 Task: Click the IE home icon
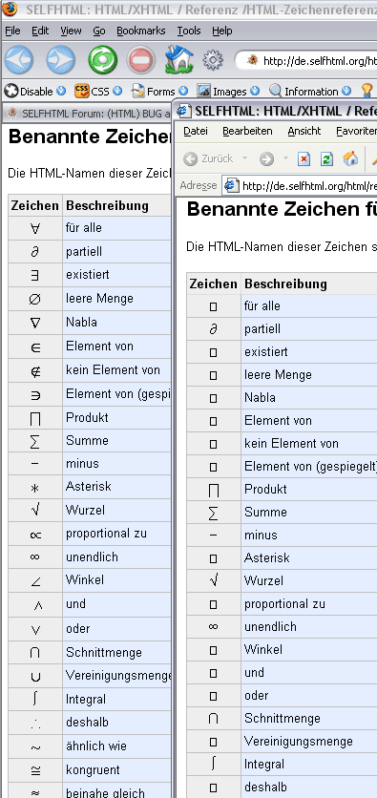coord(350,158)
